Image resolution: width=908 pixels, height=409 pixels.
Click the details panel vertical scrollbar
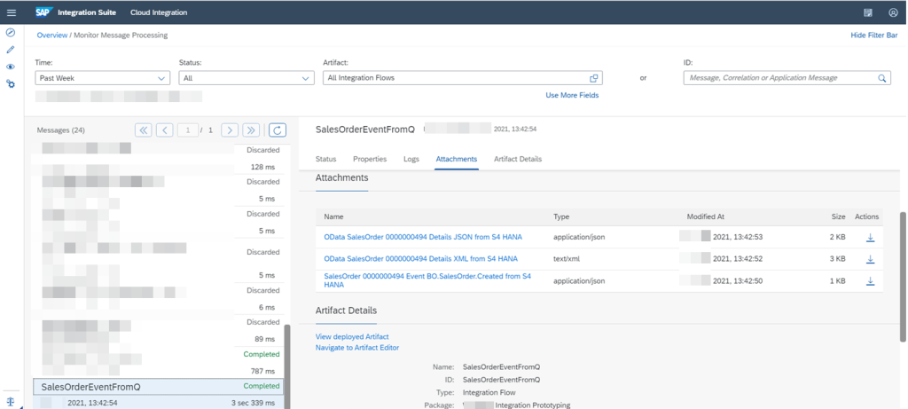pyautogui.click(x=903, y=277)
